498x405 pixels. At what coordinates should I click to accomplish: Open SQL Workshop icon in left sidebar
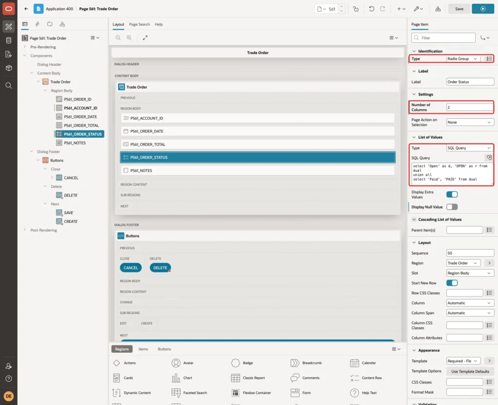pyautogui.click(x=9, y=40)
